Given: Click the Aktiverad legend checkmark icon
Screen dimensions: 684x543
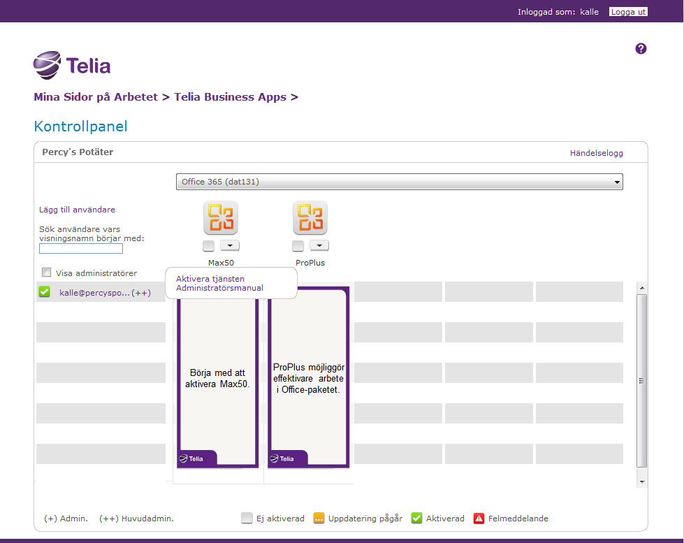Looking at the screenshot, I should pyautogui.click(x=416, y=518).
